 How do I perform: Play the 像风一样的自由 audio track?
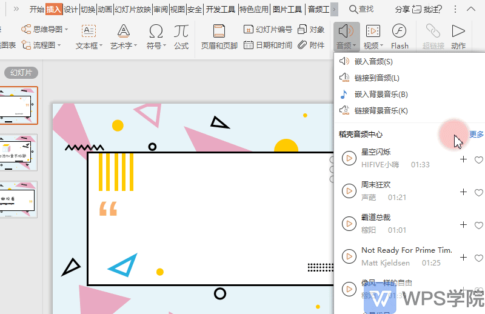pos(349,289)
